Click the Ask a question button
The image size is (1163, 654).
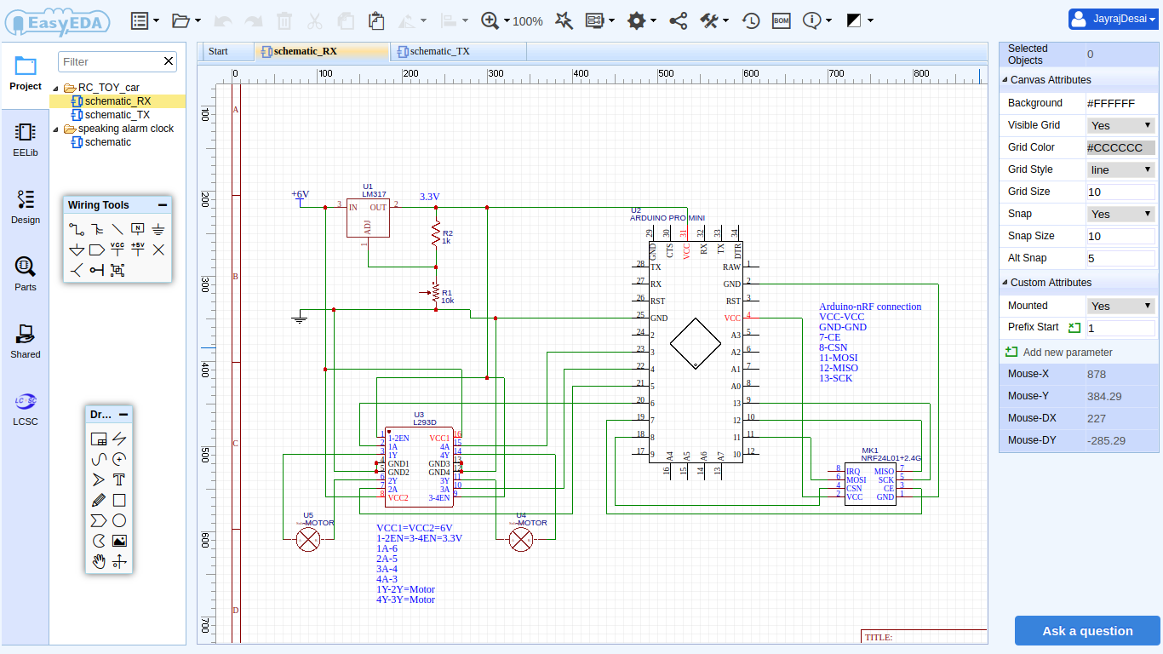[x=1087, y=631]
